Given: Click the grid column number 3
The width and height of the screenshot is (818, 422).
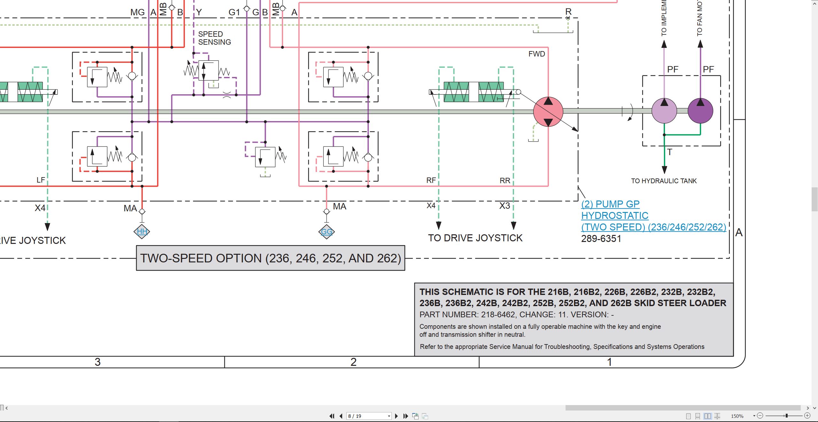Looking at the screenshot, I should pos(97,362).
